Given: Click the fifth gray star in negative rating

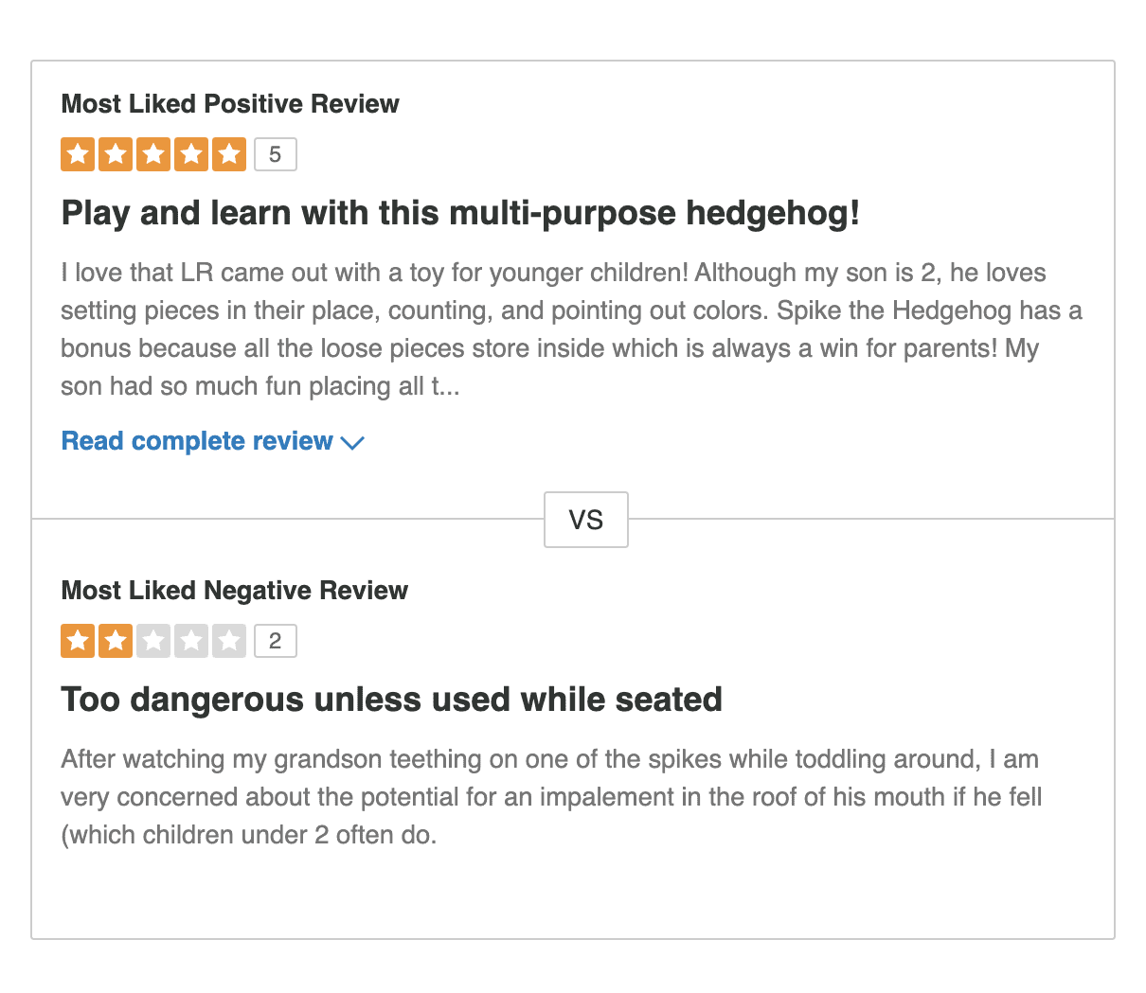Looking at the screenshot, I should click(229, 641).
